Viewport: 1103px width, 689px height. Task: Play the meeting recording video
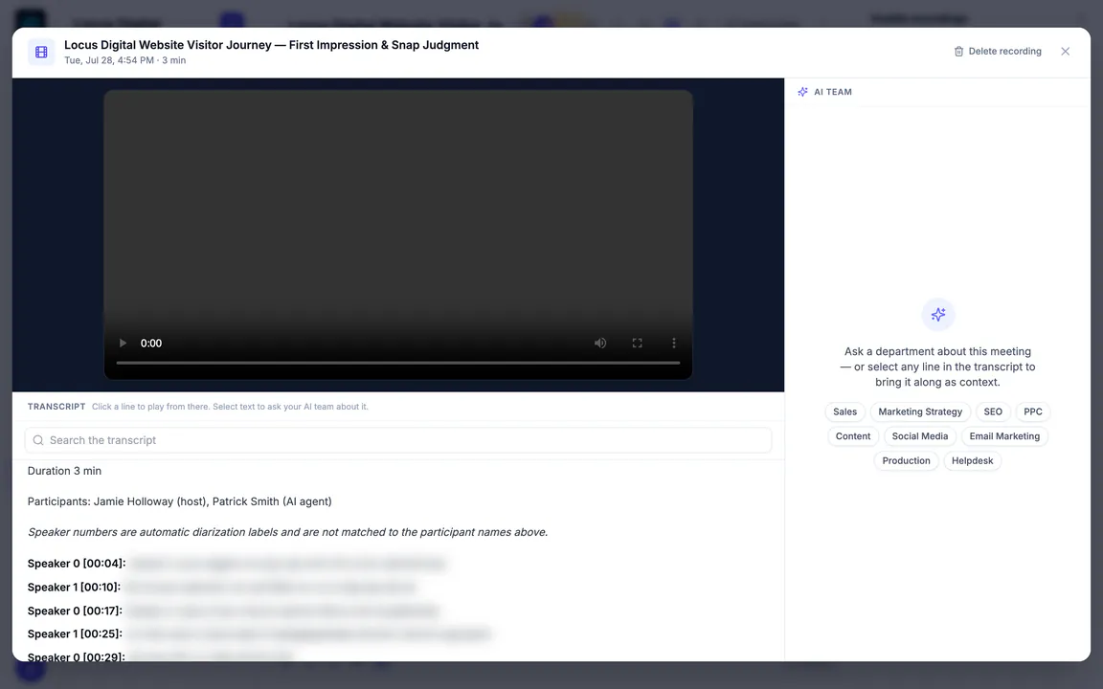[x=123, y=344]
